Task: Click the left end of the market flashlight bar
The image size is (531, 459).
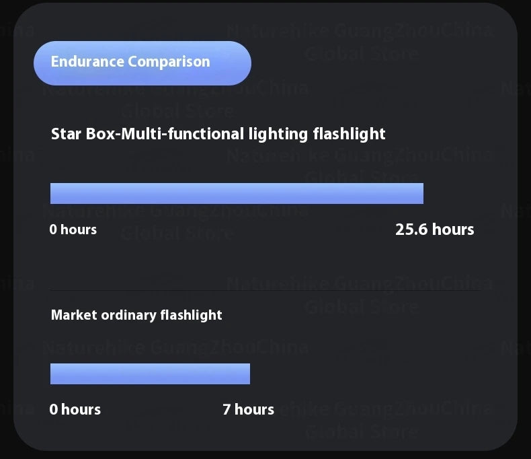Action: pos(54,374)
